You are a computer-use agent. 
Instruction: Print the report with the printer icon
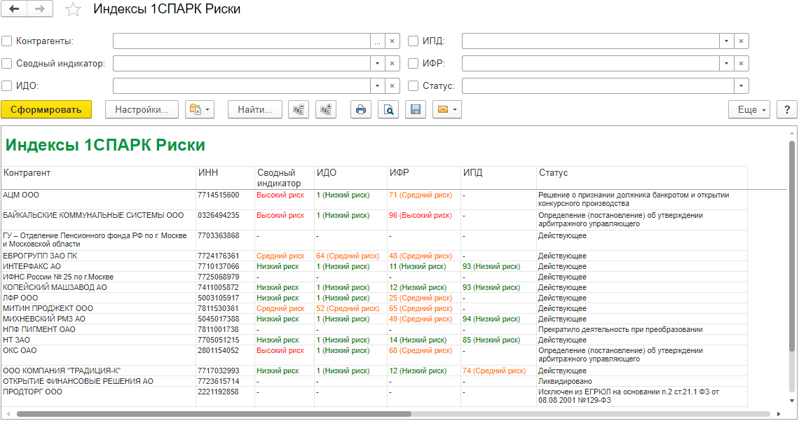pyautogui.click(x=361, y=109)
